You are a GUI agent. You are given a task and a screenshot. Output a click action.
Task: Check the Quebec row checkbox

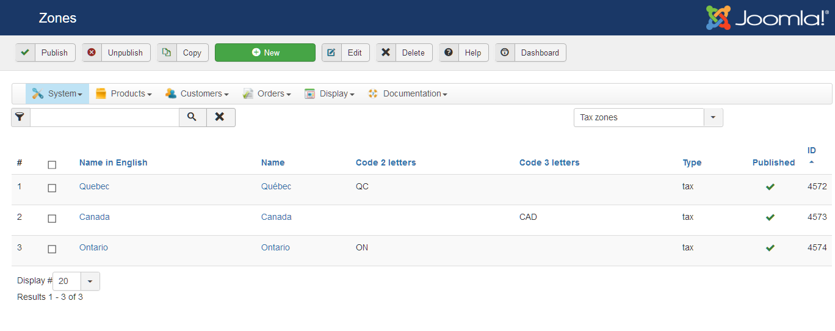(x=52, y=188)
